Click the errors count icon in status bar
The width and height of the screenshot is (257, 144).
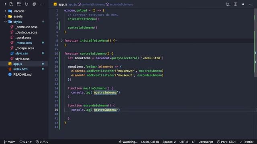tap(37, 142)
